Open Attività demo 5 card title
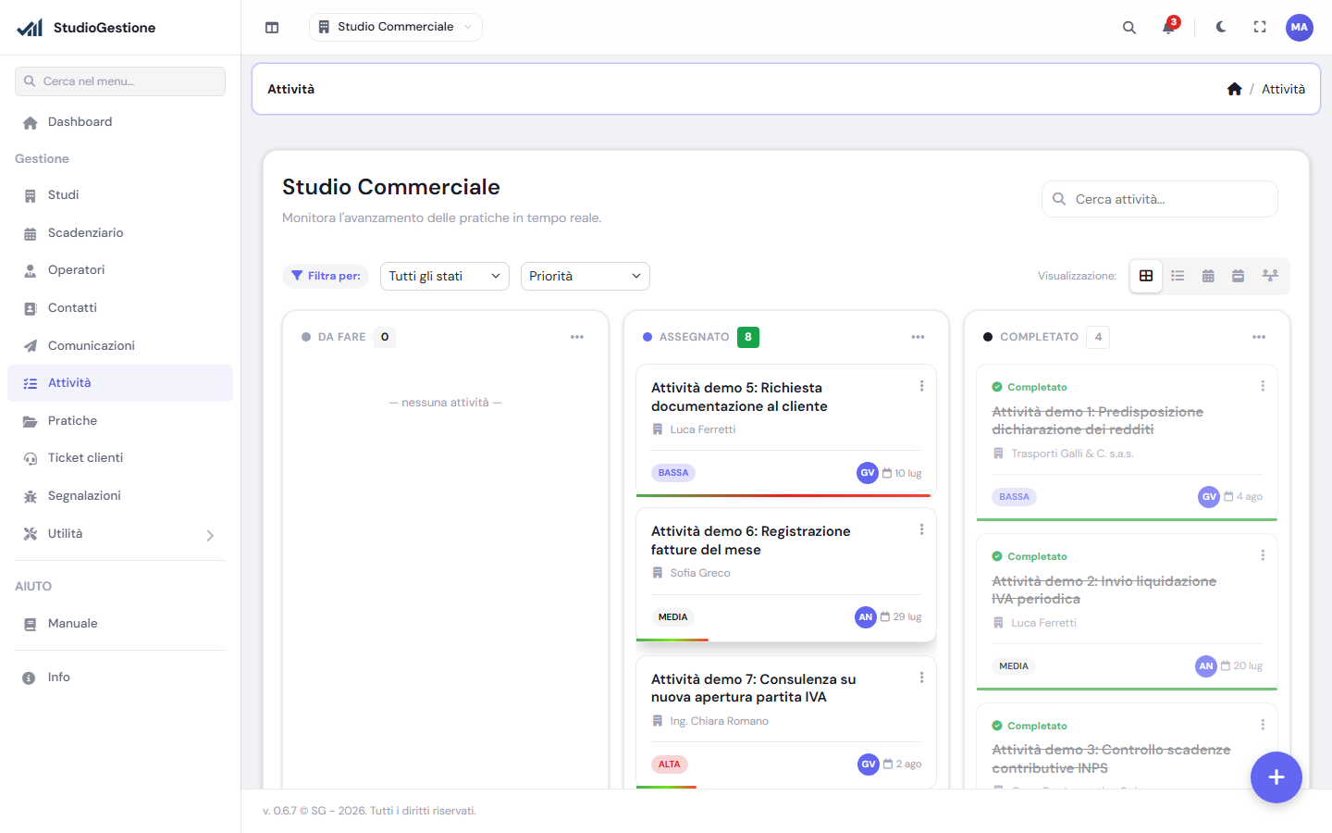The width and height of the screenshot is (1332, 833). 739,397
